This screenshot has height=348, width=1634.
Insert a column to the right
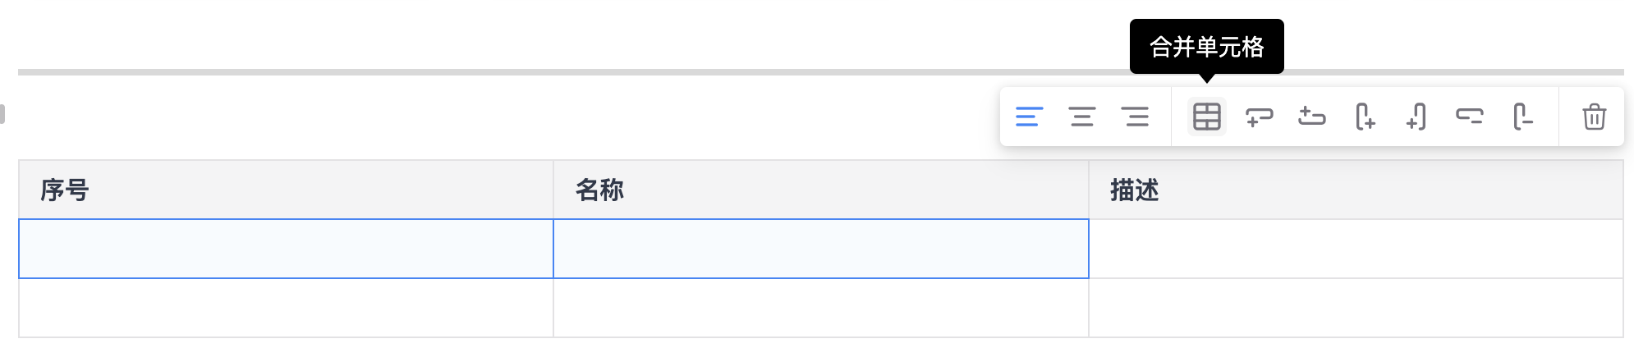(1365, 117)
